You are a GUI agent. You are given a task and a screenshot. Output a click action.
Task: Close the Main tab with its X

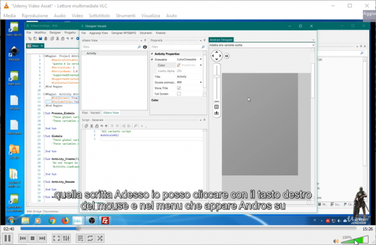pos(42,46)
